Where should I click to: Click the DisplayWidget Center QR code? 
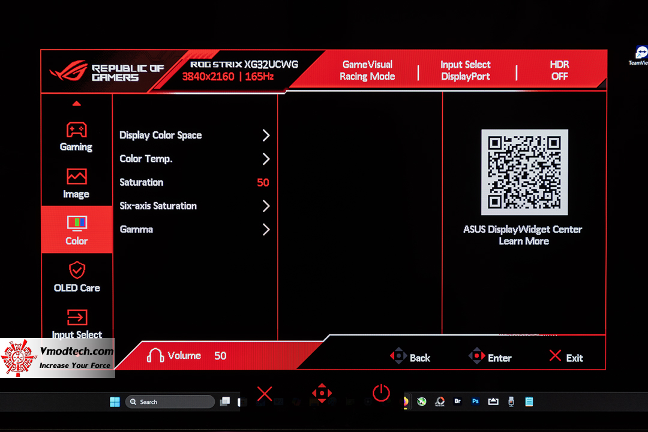[x=524, y=172]
